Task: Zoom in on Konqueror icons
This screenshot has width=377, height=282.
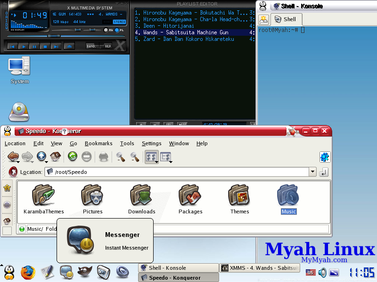Action: (x=121, y=157)
